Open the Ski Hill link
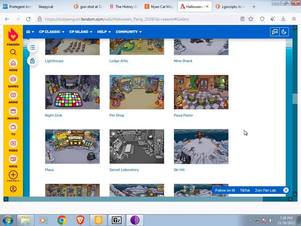The width and height of the screenshot is (301, 226). pyautogui.click(x=179, y=170)
